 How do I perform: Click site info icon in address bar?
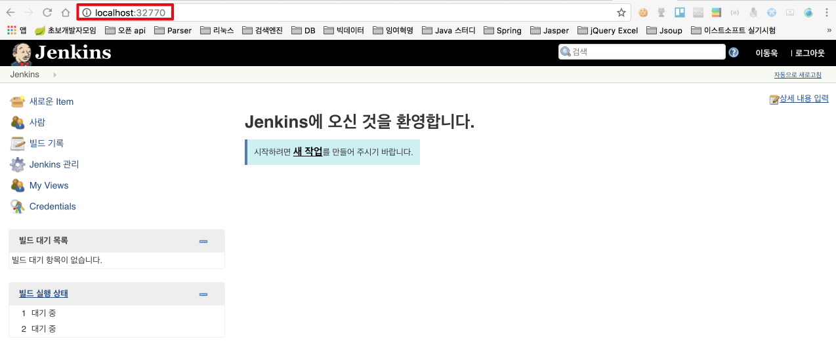click(87, 12)
